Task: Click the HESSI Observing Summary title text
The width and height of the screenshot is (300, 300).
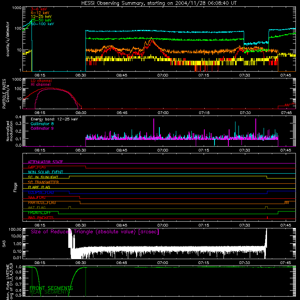Action: 159,3
